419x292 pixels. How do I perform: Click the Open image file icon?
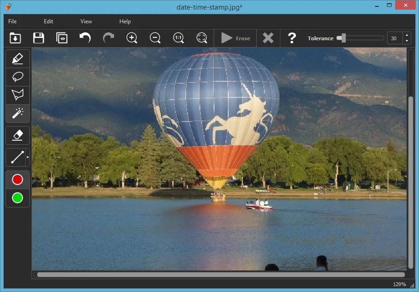(15, 38)
